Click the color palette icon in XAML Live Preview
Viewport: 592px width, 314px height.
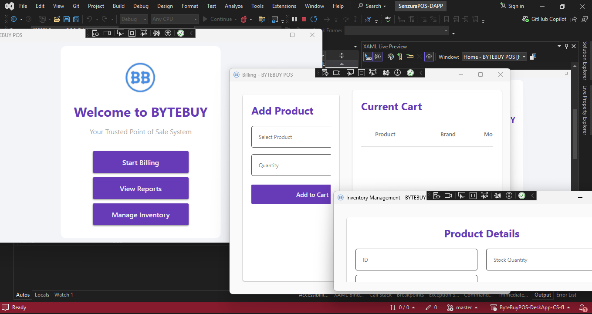click(x=390, y=57)
